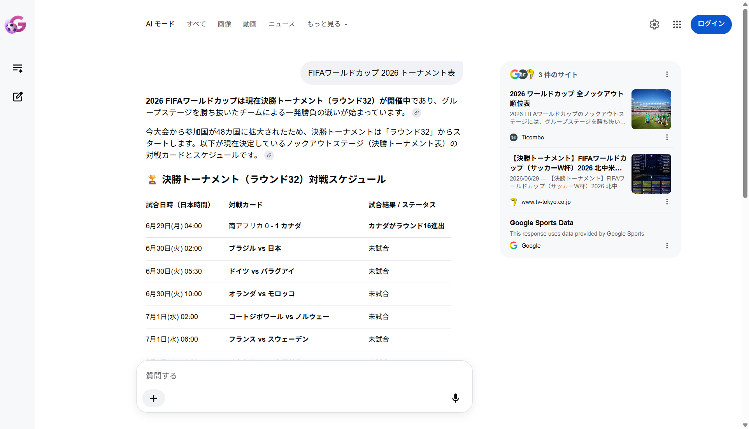Click the query bubble FIFAワールドカップ 2026 トーナメント表
The height and width of the screenshot is (429, 749).
[x=381, y=73]
